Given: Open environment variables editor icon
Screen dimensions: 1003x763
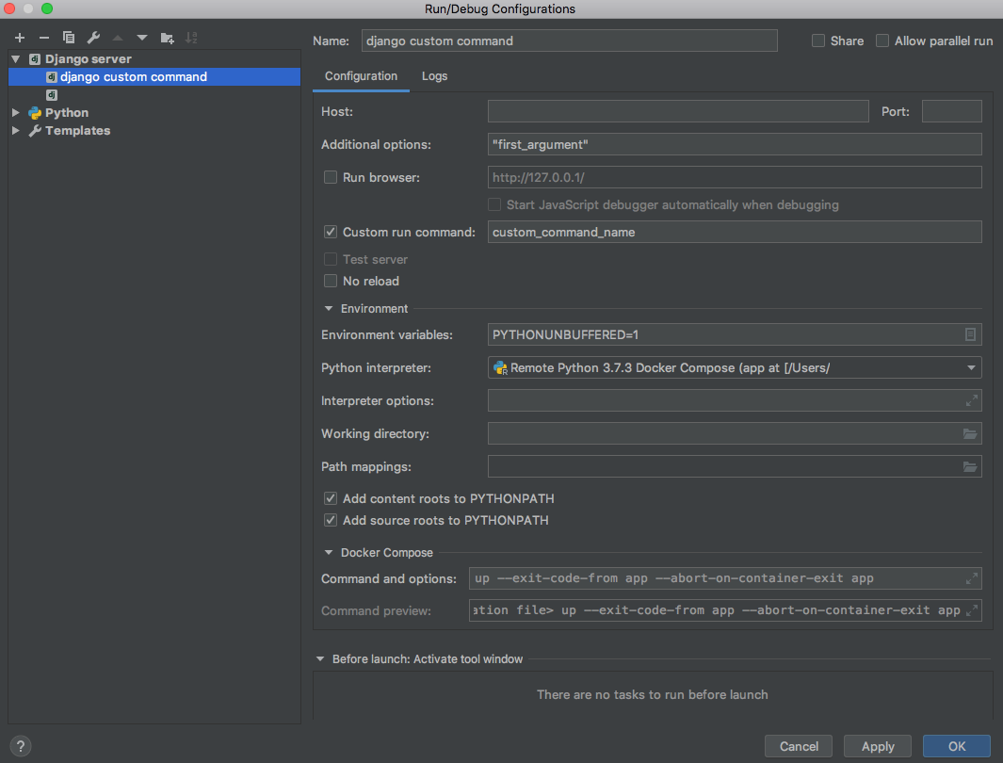Looking at the screenshot, I should [x=970, y=334].
